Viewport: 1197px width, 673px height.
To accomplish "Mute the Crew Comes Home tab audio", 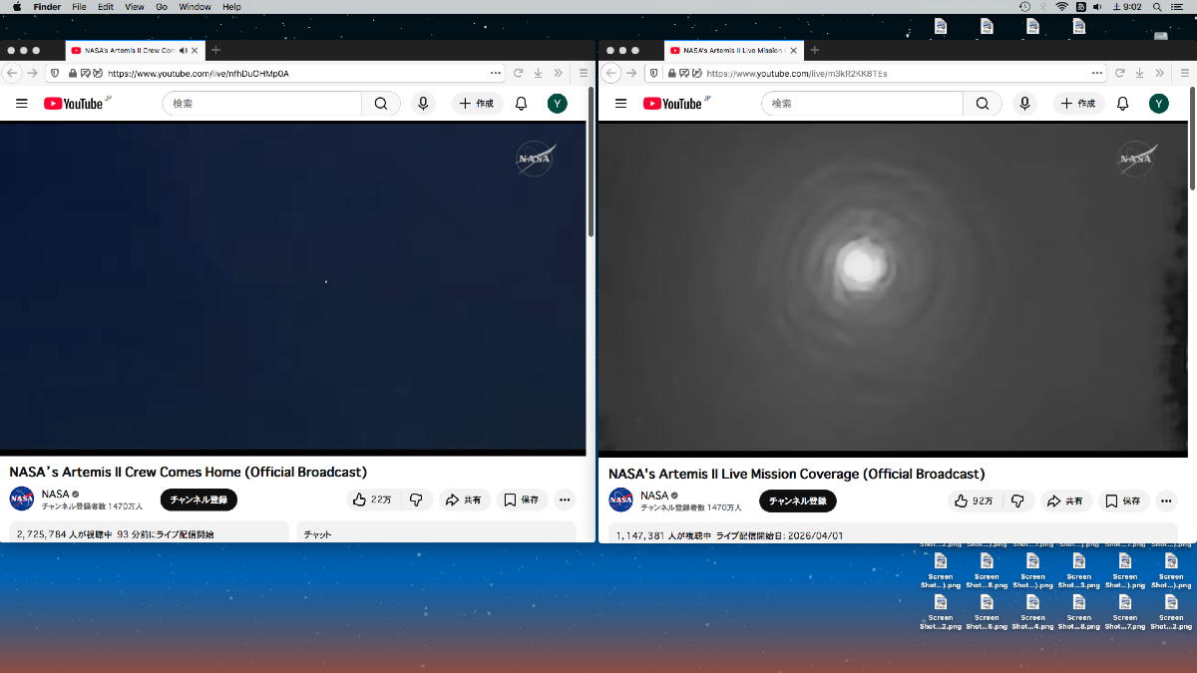I will [184, 50].
